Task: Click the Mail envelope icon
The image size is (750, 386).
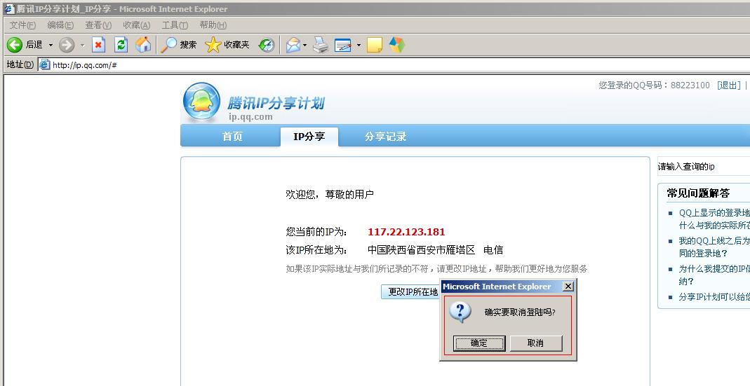Action: tap(293, 45)
